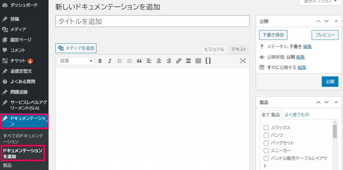Click the eye icon beside 公開状態

[x=262, y=57]
